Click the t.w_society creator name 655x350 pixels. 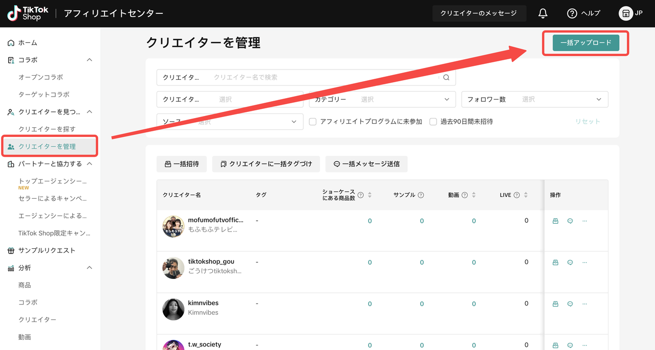[205, 344]
